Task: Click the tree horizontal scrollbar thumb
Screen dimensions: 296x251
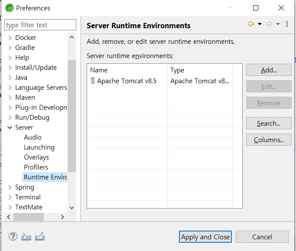Action: tap(29, 217)
